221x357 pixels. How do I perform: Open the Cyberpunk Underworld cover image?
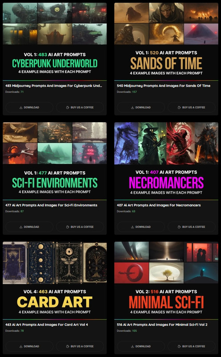pyautogui.click(x=54, y=42)
